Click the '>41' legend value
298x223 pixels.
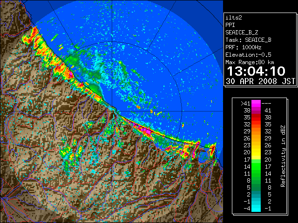coord(245,104)
